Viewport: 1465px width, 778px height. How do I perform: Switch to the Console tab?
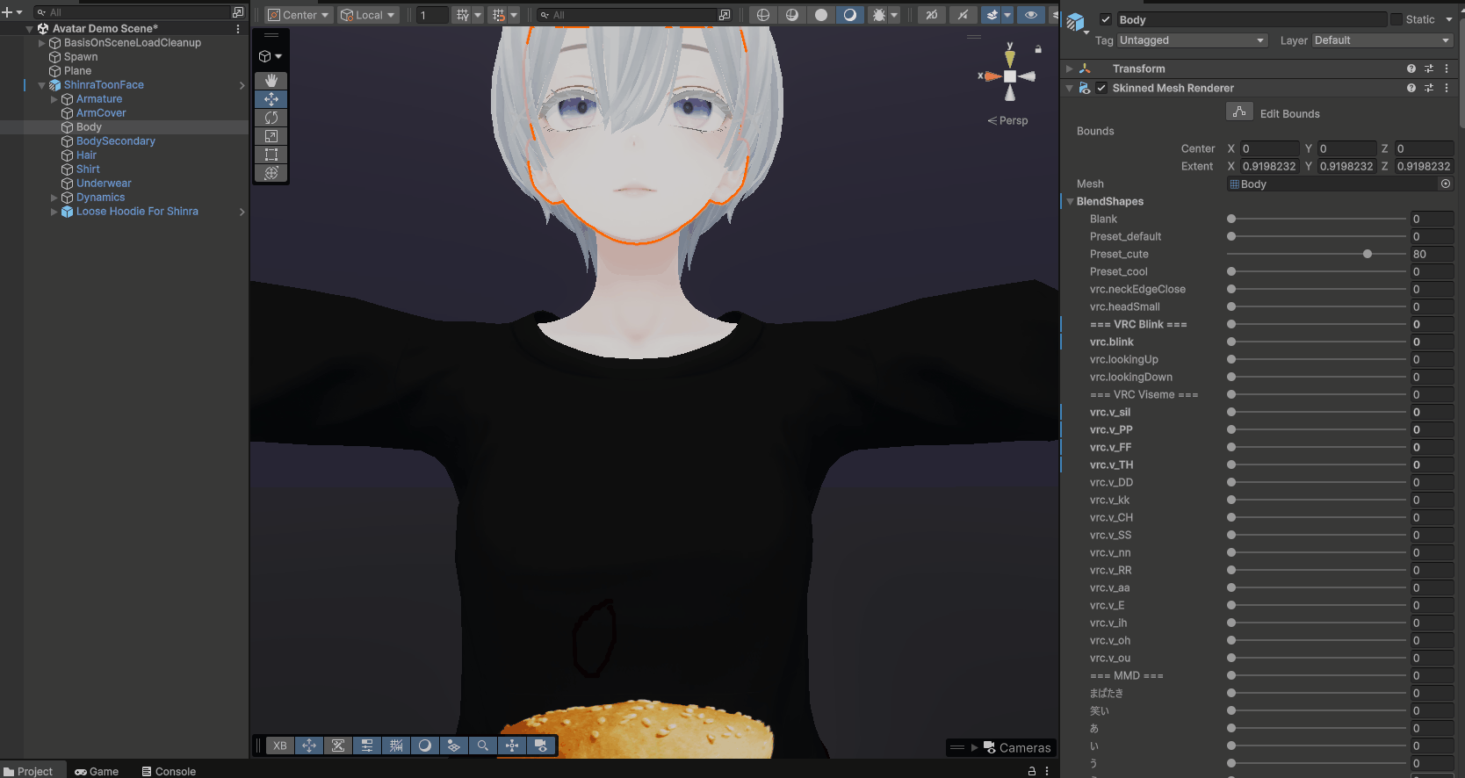click(169, 771)
